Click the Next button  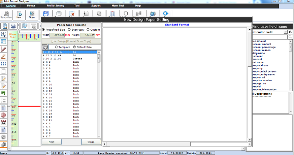coord(52,142)
